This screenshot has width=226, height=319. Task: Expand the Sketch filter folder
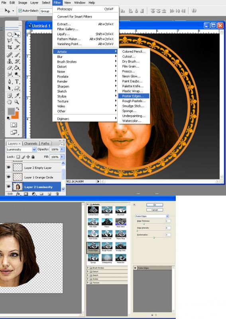point(88,275)
